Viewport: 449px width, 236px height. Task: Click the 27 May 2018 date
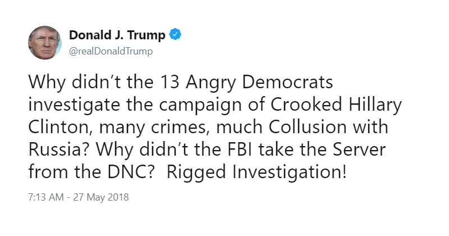pyautogui.click(x=101, y=198)
